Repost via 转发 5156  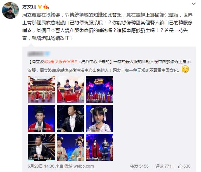coord(139,166)
